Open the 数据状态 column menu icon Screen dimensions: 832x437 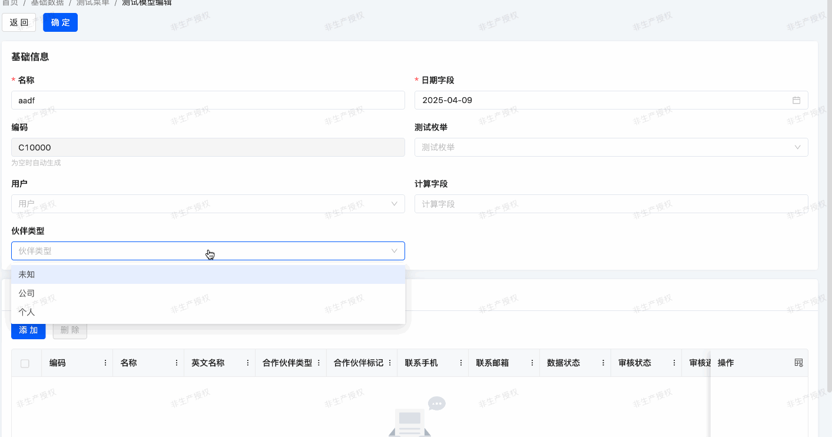coord(604,363)
